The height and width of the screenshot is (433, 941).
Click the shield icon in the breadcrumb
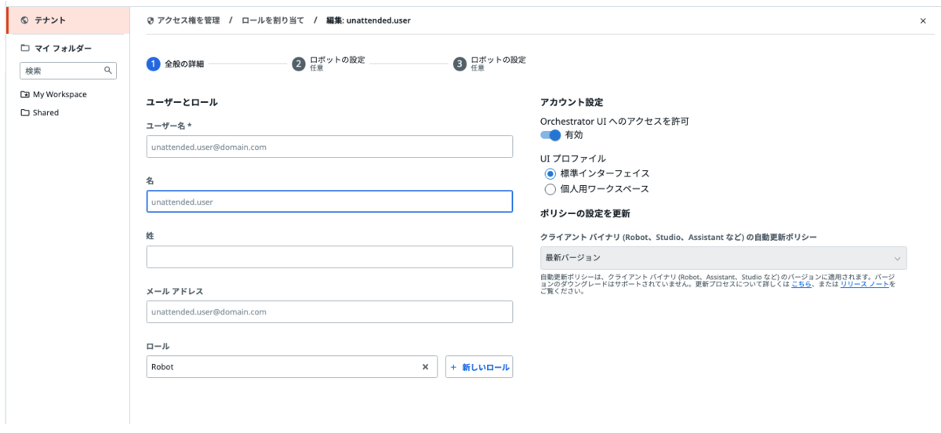pos(151,20)
